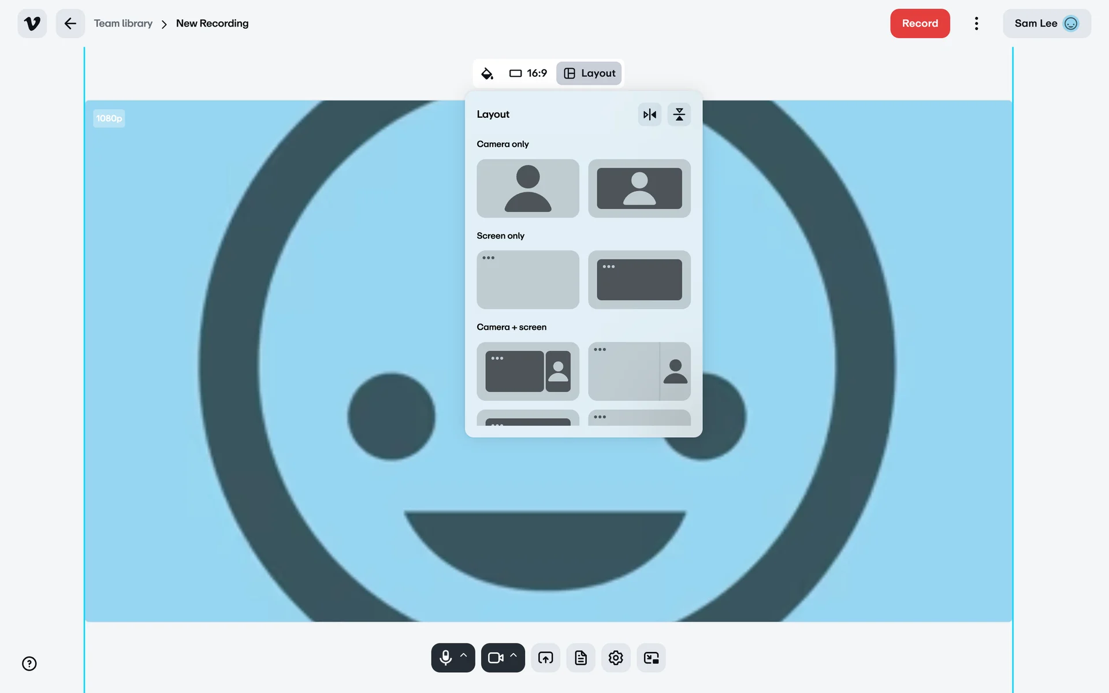Navigate to Team library breadcrumb
1109x693 pixels.
123,24
